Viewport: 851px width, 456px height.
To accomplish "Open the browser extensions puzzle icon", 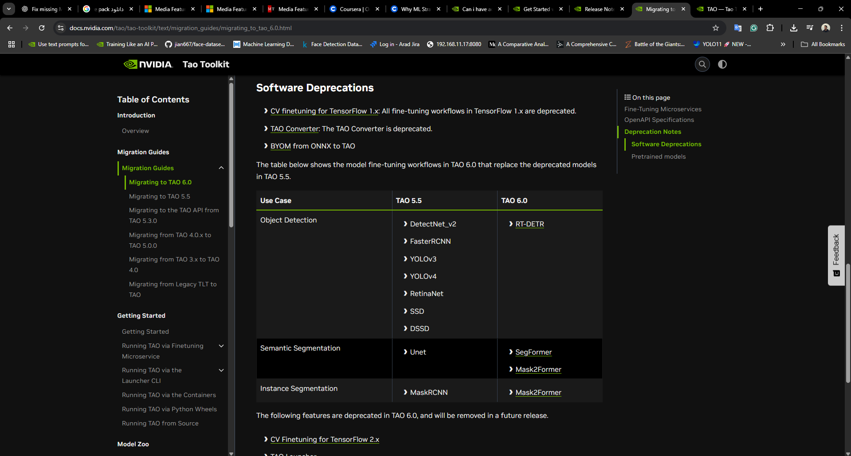I will click(x=770, y=28).
